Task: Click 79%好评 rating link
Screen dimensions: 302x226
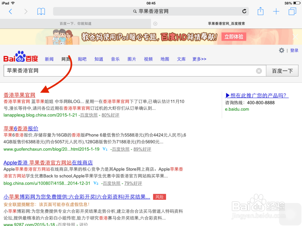Action: (x=133, y=183)
